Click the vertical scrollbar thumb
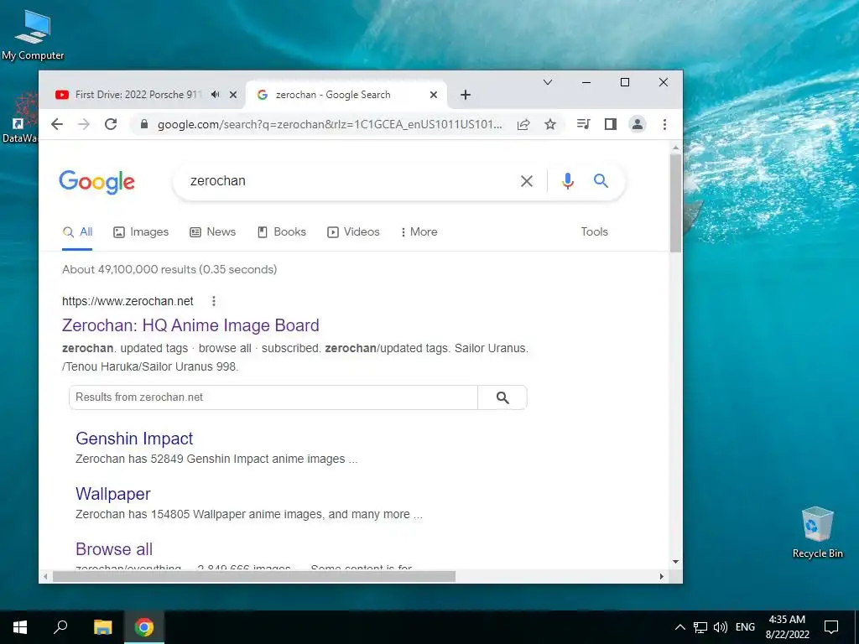This screenshot has height=644, width=859. pos(675,203)
